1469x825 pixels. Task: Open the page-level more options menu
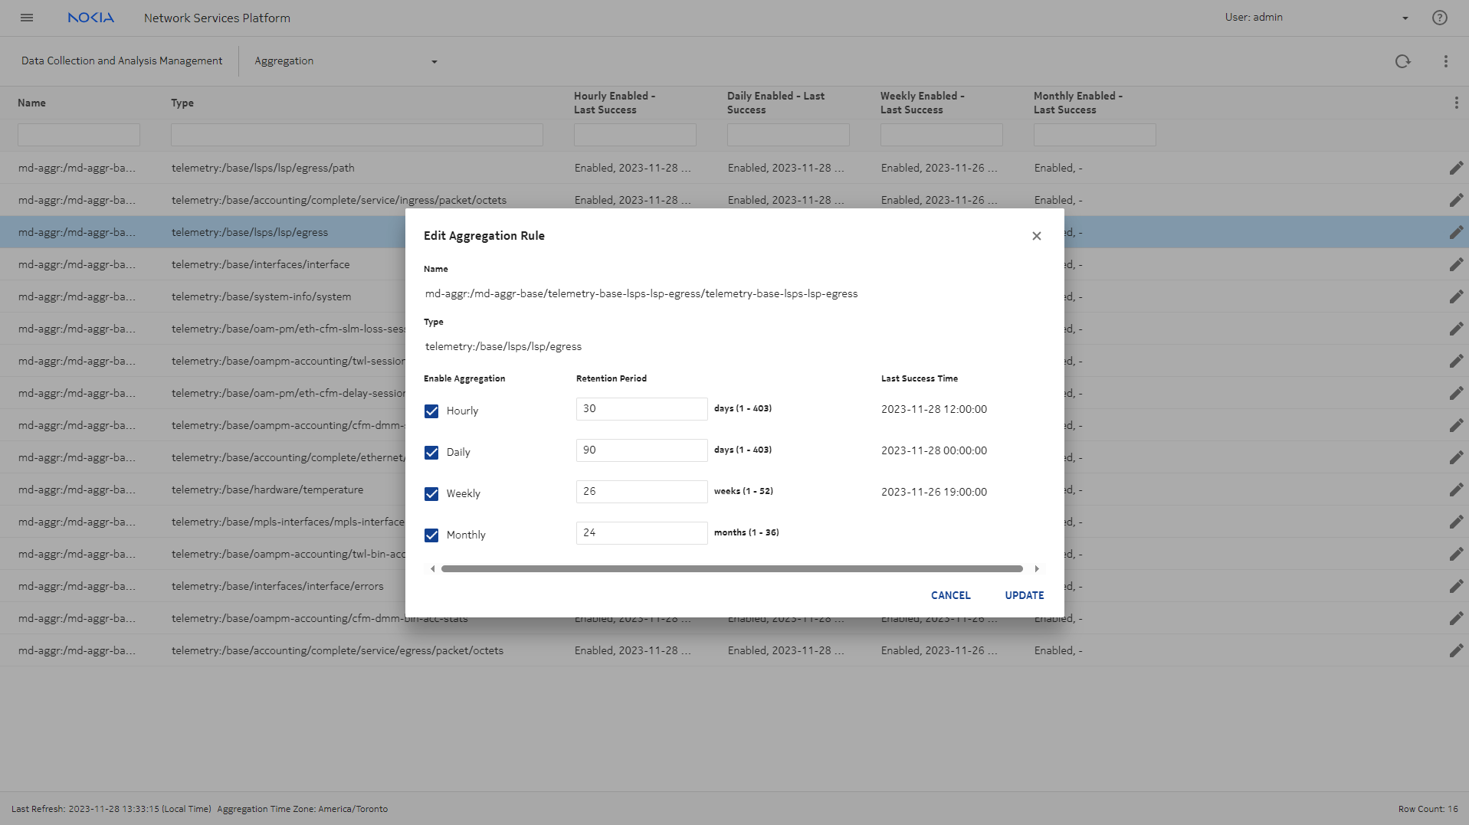[1445, 61]
